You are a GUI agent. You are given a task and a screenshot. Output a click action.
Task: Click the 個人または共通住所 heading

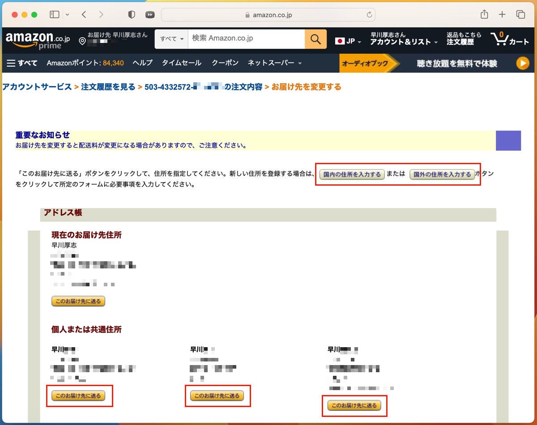pyautogui.click(x=86, y=330)
